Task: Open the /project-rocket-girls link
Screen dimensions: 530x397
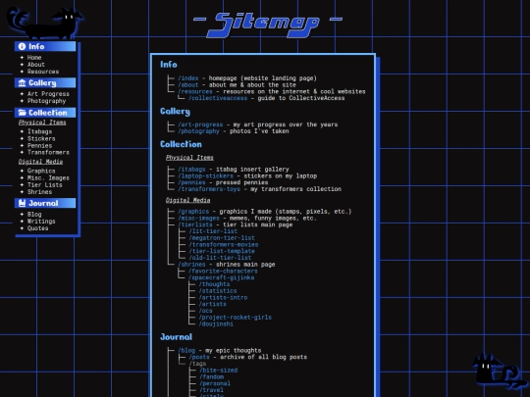Action: coord(236,318)
